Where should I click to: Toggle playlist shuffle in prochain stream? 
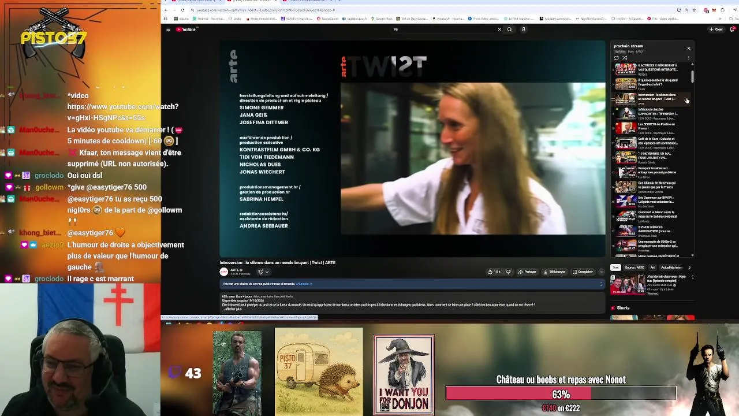pos(625,58)
